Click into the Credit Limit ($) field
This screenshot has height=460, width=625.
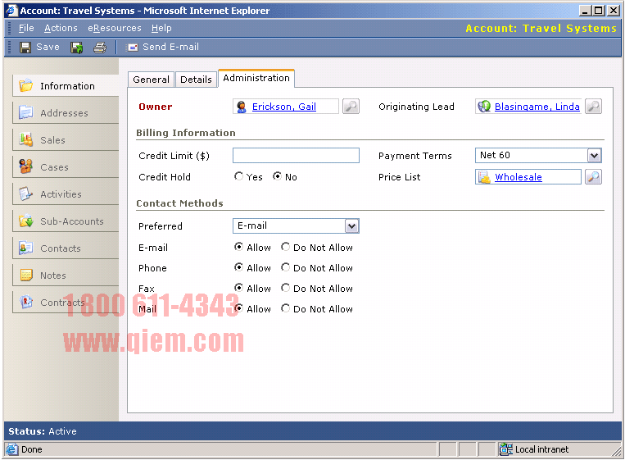296,155
